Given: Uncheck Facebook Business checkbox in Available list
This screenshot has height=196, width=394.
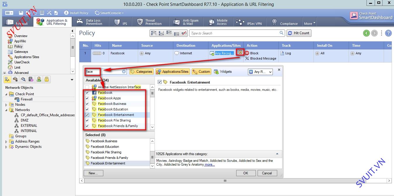Looking at the screenshot, I should tap(87, 104).
